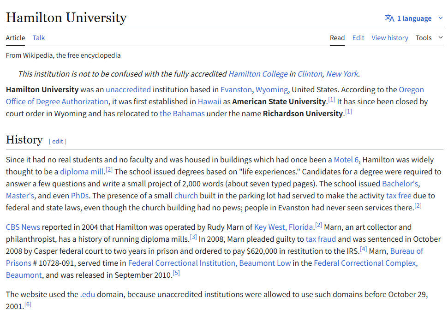448x316 pixels.
Task: Click the diploma mill link
Action: click(82, 172)
